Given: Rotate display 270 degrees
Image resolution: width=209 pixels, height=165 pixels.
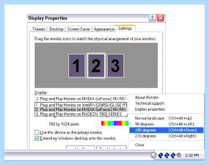Looking at the screenshot, I should (x=166, y=136).
